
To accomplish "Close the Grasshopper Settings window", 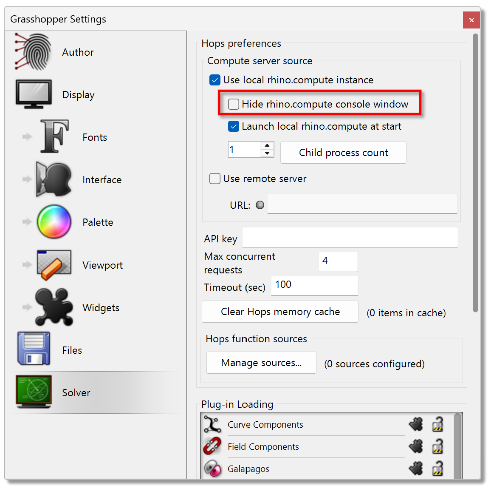I will [471, 20].
